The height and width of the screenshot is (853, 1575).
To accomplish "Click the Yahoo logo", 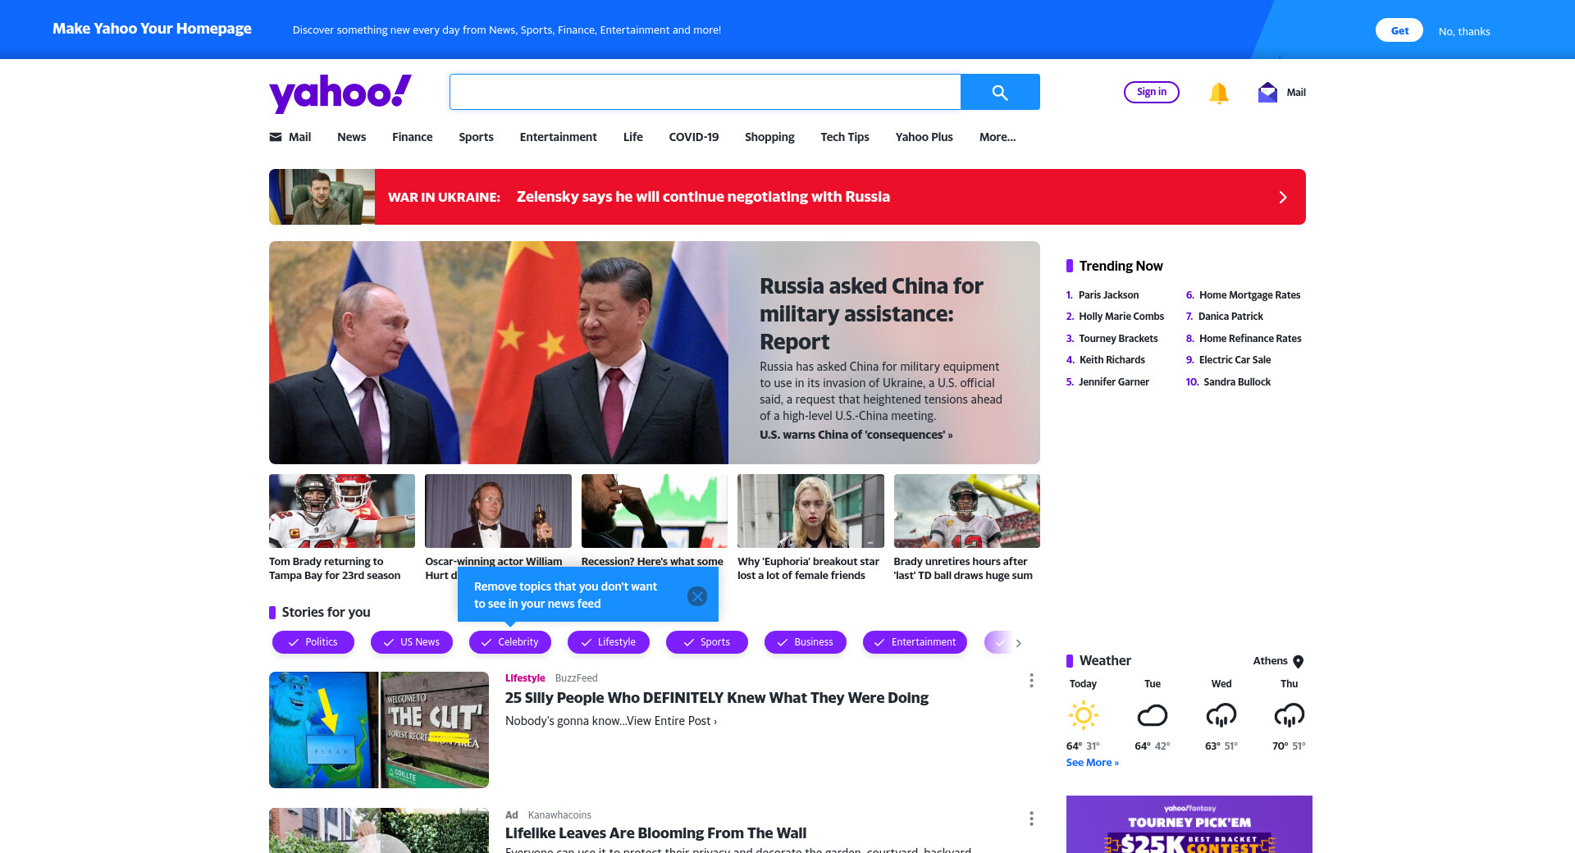I will [x=340, y=94].
